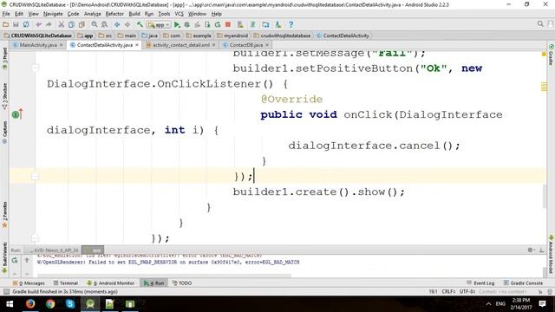Close the ContactDetailActivity.java tab
The height and width of the screenshot is (312, 555).
137,45
